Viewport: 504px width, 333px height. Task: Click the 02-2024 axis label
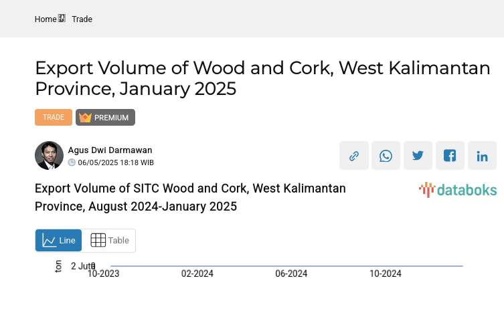click(197, 273)
